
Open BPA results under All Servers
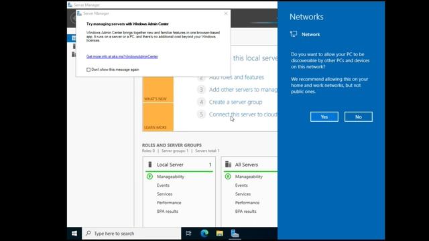pos(246,212)
